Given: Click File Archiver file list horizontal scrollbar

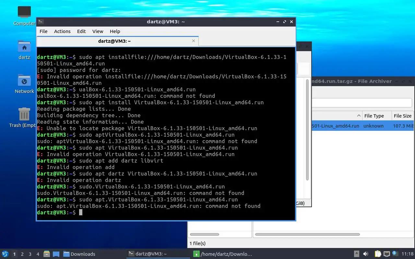Looking at the screenshot, I should click(307, 234).
